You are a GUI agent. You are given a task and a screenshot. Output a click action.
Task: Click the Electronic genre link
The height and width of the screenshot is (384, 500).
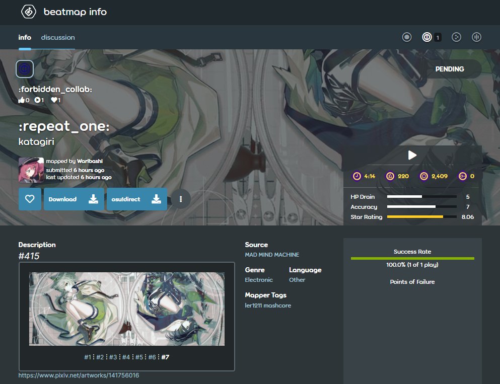point(259,280)
